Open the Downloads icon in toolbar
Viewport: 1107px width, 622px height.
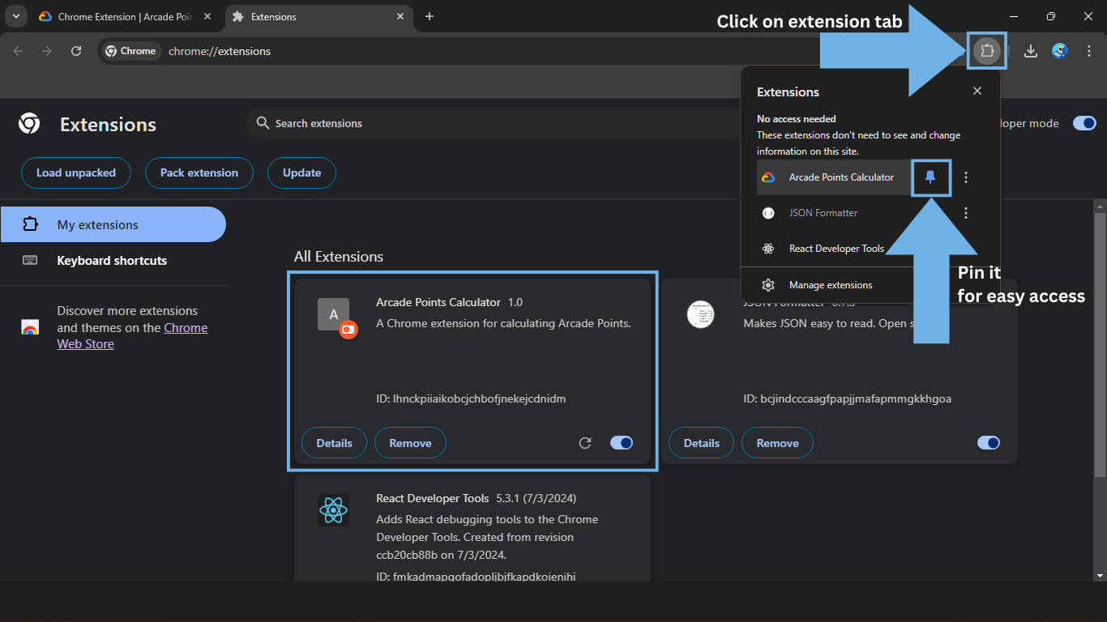(1031, 51)
